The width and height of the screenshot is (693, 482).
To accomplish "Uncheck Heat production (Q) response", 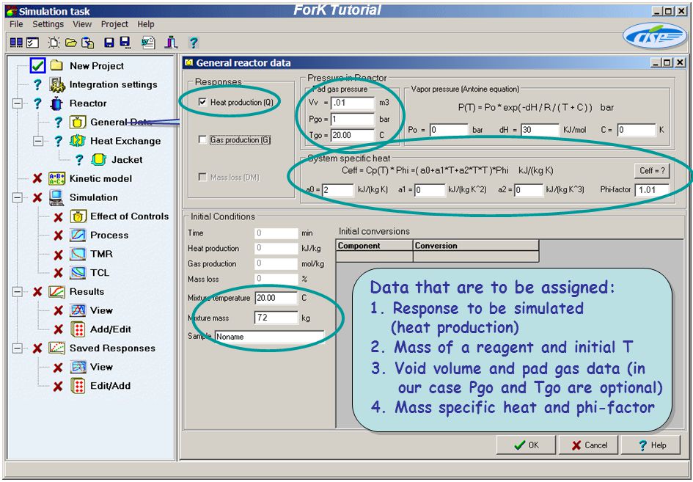I will (202, 102).
